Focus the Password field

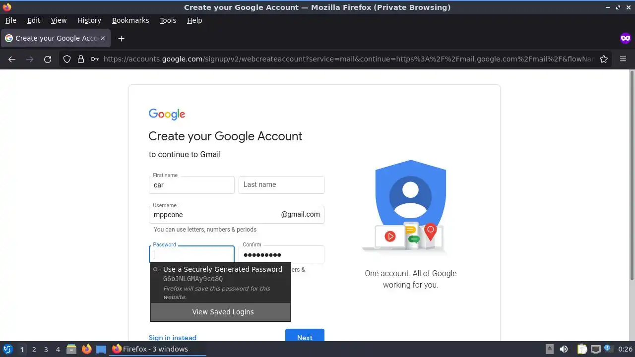pyautogui.click(x=191, y=254)
